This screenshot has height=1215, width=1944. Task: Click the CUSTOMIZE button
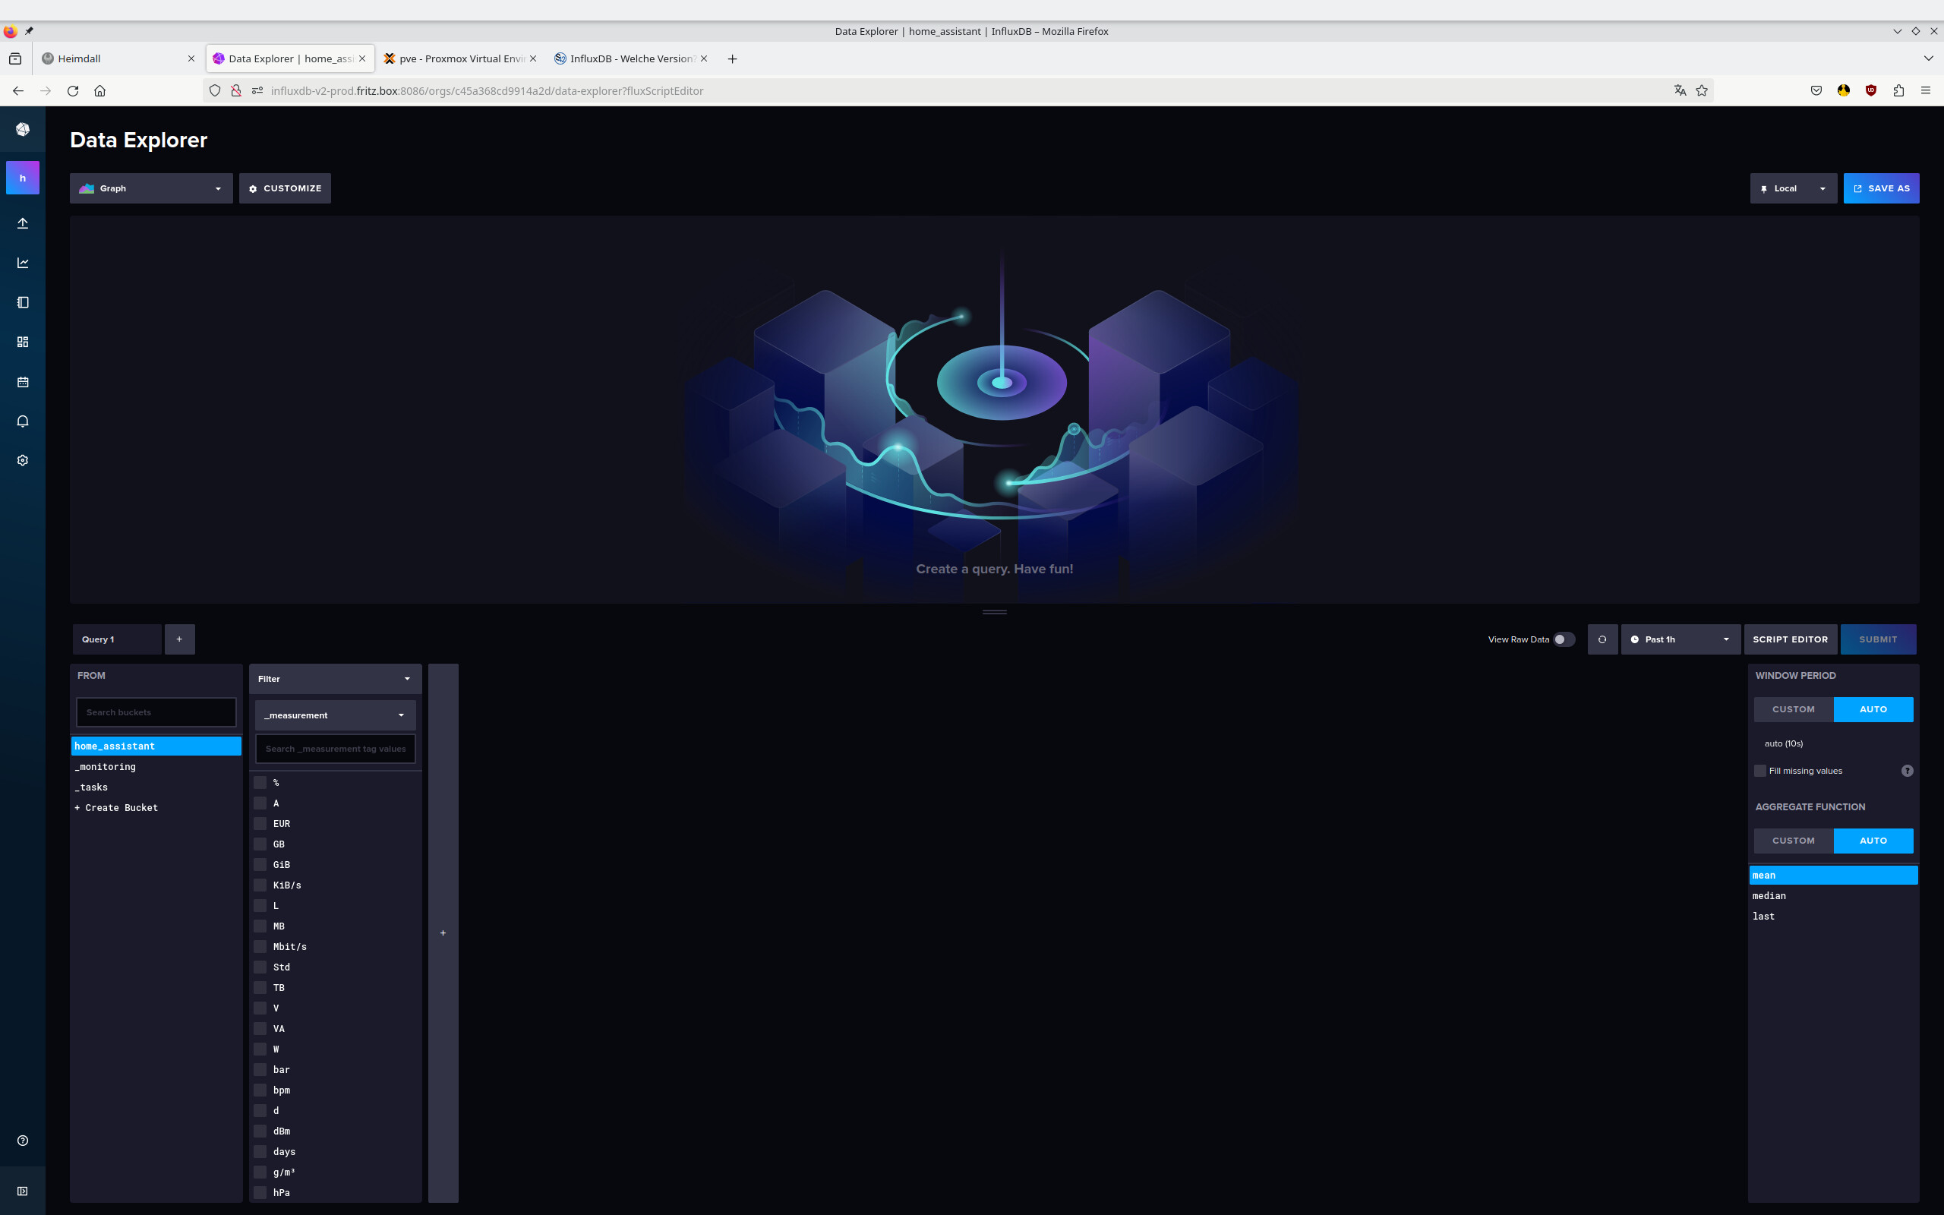[x=284, y=188]
